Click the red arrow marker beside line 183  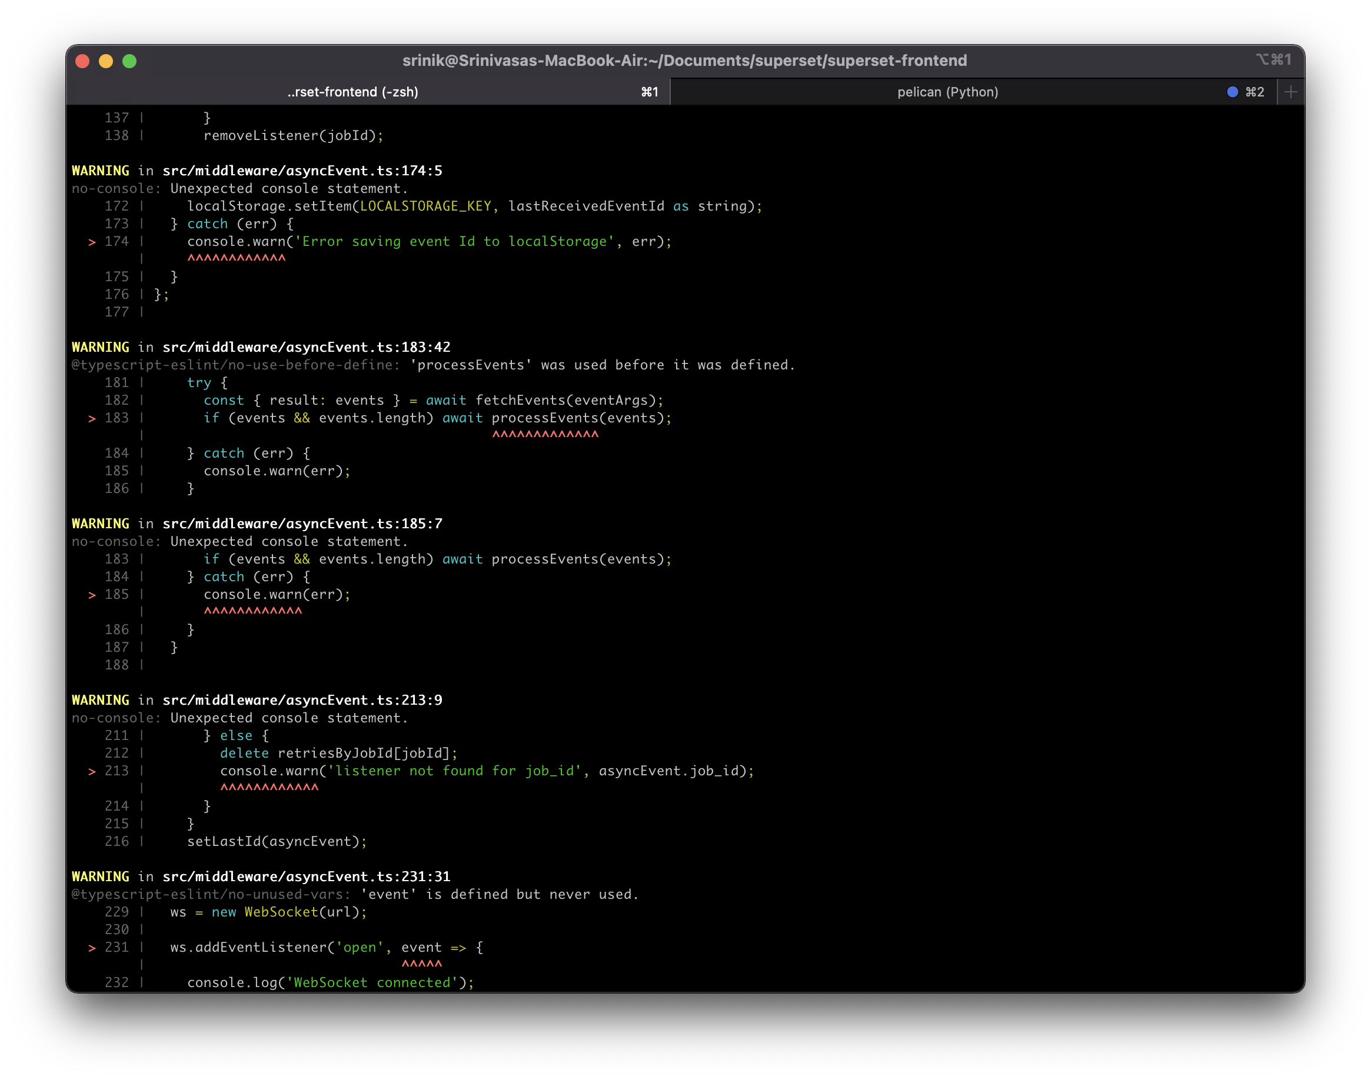pos(92,419)
